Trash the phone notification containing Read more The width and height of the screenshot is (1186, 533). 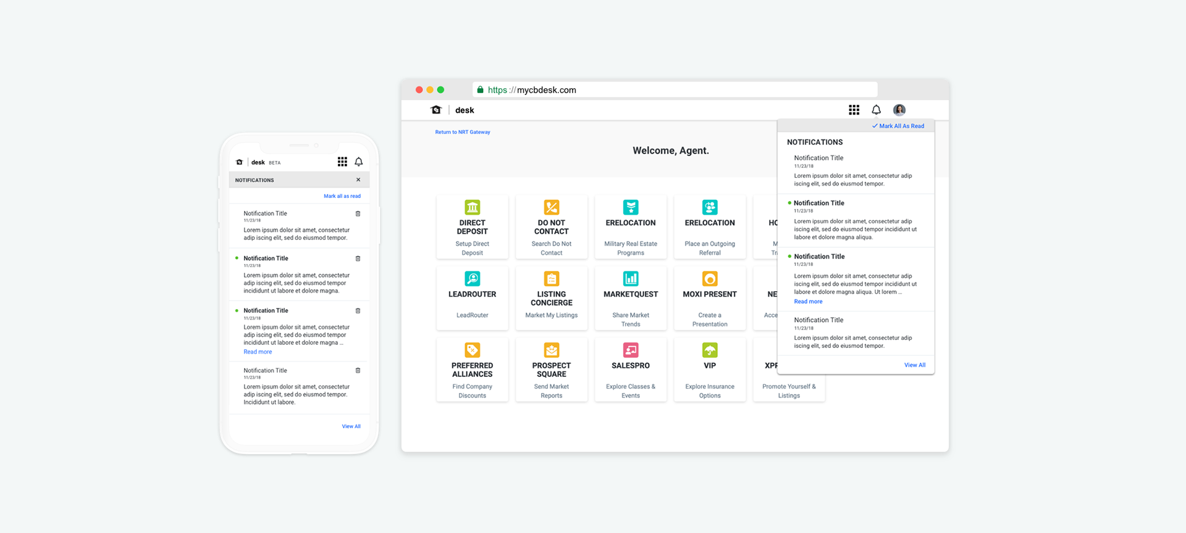click(358, 311)
